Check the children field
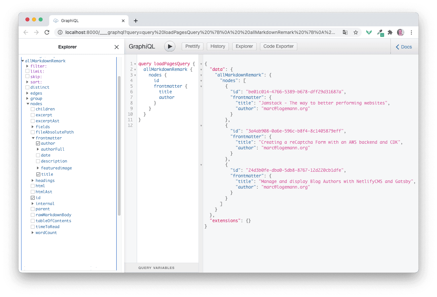 [33, 109]
